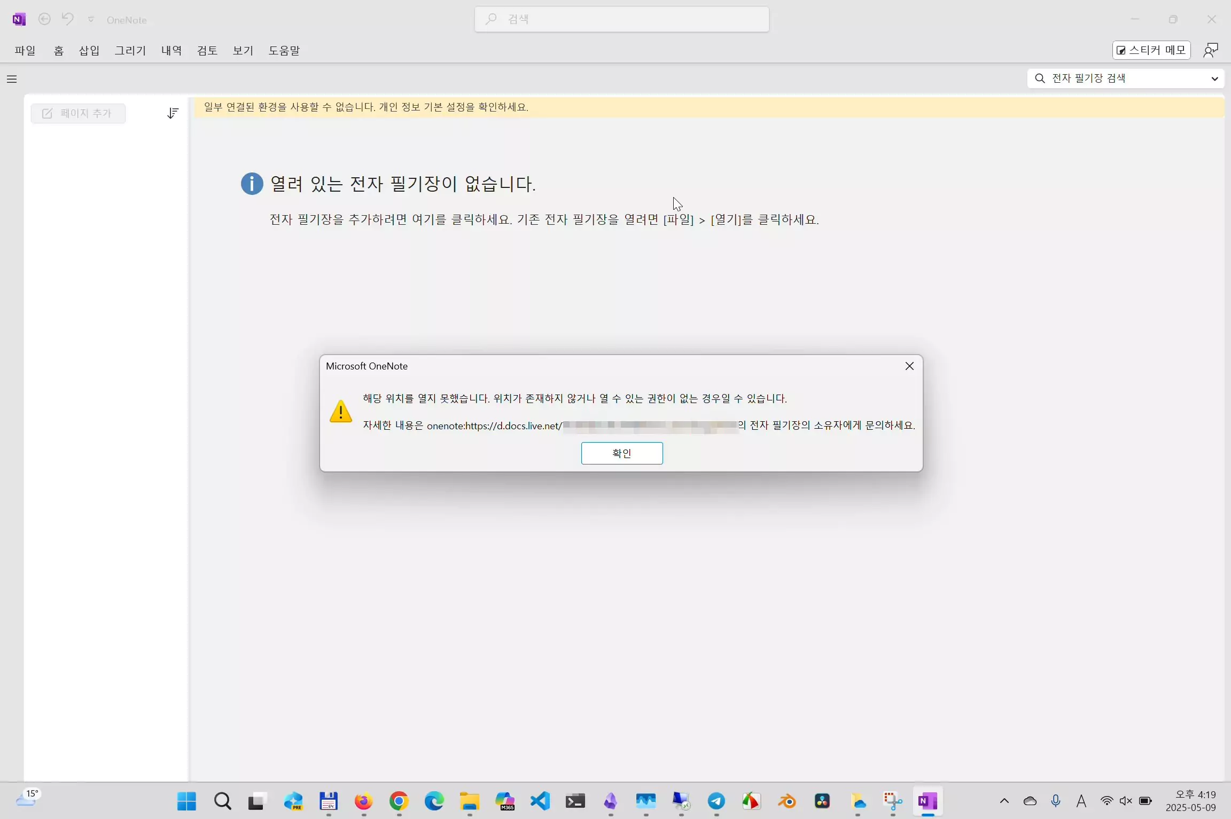
Task: Open the 보기 ribbon tab
Action: tap(243, 50)
